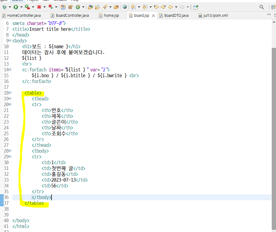Click the Open Task folder icon
276x232 pixels.
tap(97, 7)
